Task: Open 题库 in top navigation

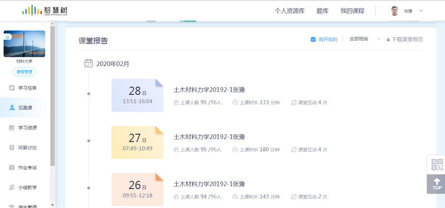Action: (x=322, y=11)
